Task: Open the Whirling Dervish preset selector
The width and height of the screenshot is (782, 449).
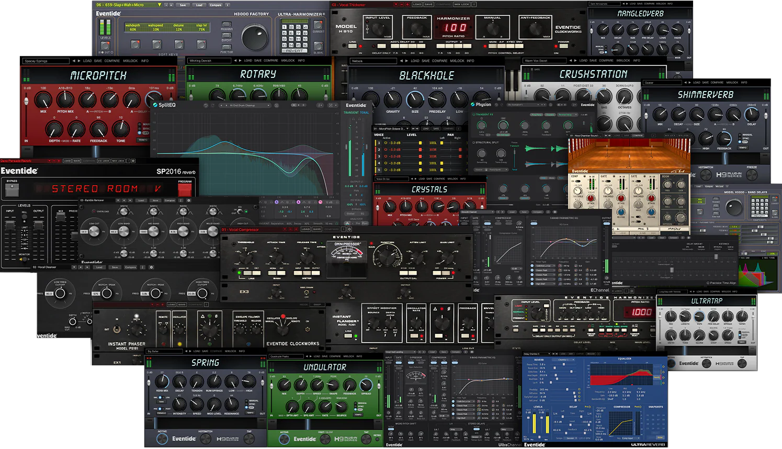Action: click(x=209, y=61)
